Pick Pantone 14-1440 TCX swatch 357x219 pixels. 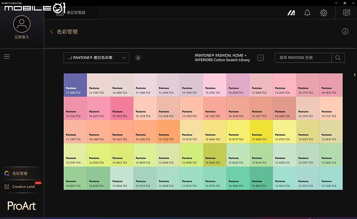(x=98, y=131)
